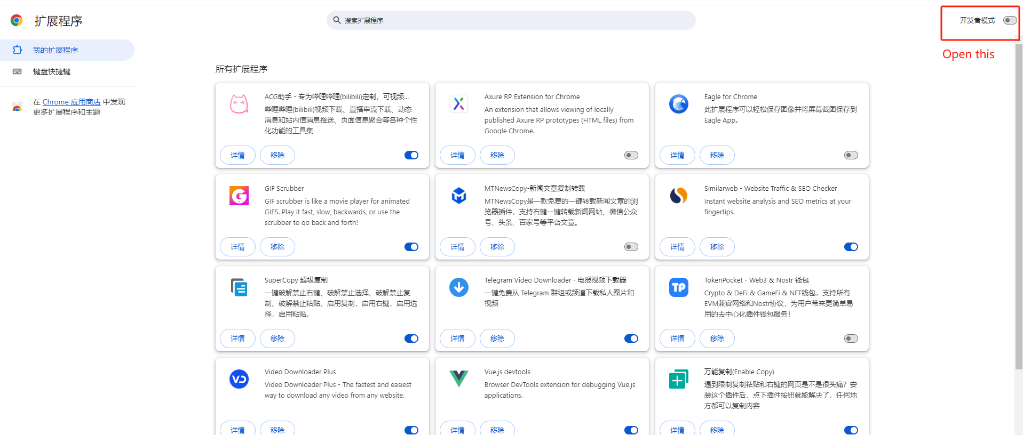Click 移除 for Eagle for Chrome

point(717,155)
